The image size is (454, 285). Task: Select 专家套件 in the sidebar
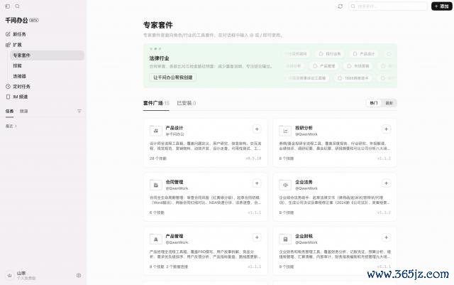click(x=47, y=55)
